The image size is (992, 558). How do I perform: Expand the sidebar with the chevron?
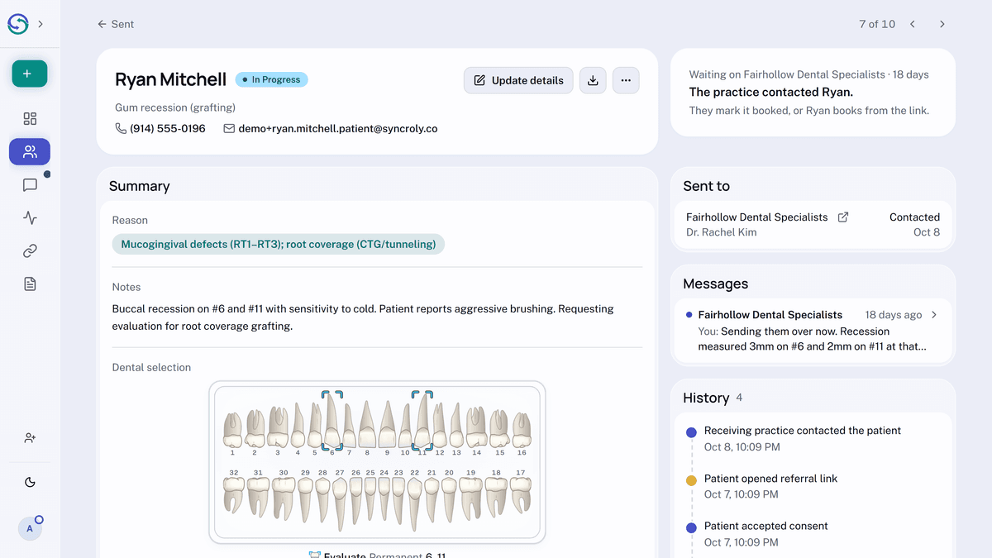point(41,24)
